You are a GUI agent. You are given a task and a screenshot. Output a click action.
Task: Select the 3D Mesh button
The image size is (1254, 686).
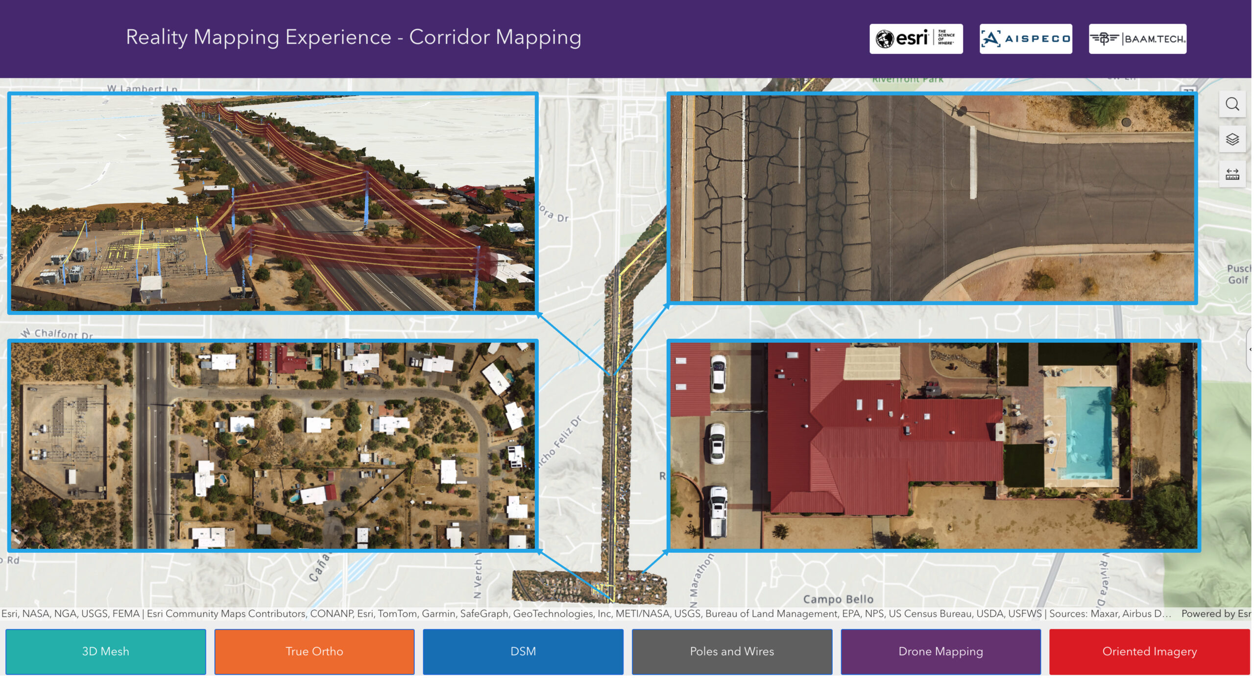point(106,651)
